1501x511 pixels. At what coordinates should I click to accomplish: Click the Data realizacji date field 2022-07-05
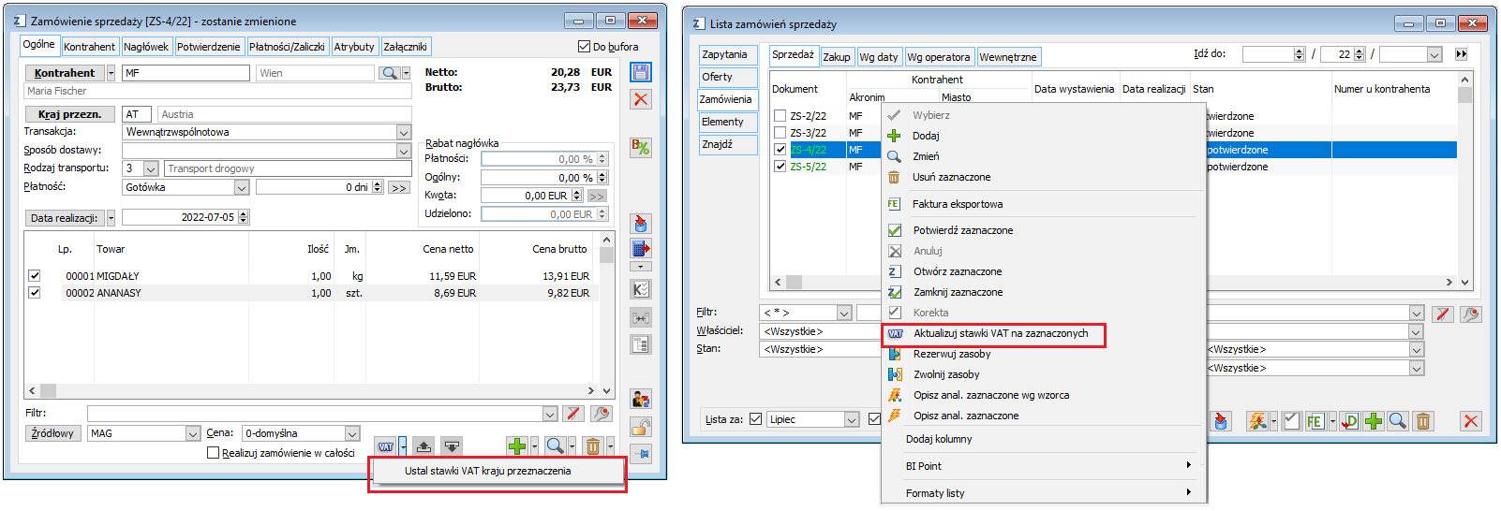pos(180,217)
